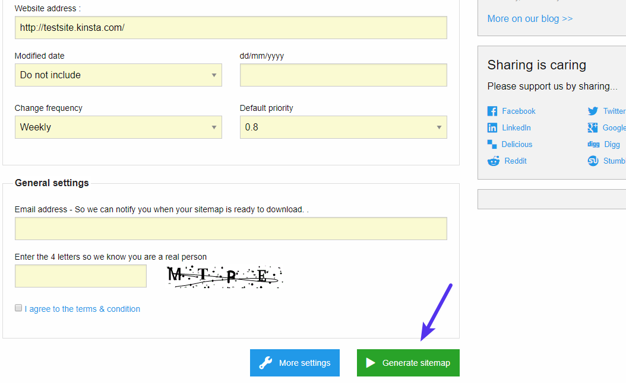
Task: Share the page on Facebook
Action: tap(492, 111)
